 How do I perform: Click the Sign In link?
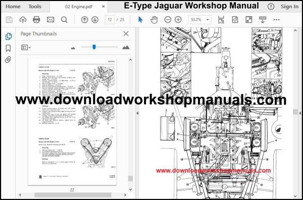(x=289, y=7)
